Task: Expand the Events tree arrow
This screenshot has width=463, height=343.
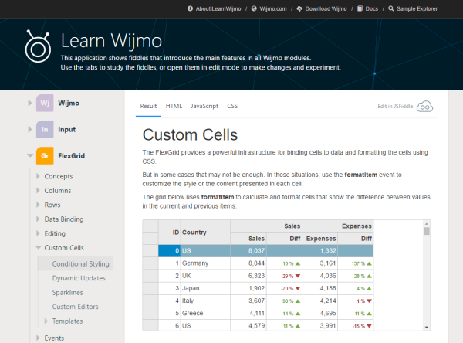Action: pos(38,338)
